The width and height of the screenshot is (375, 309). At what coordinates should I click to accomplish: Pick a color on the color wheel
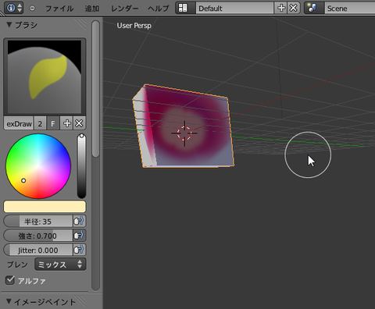(x=38, y=166)
